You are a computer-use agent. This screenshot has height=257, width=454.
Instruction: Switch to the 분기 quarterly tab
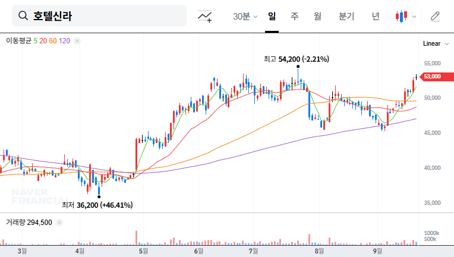pyautogui.click(x=346, y=16)
